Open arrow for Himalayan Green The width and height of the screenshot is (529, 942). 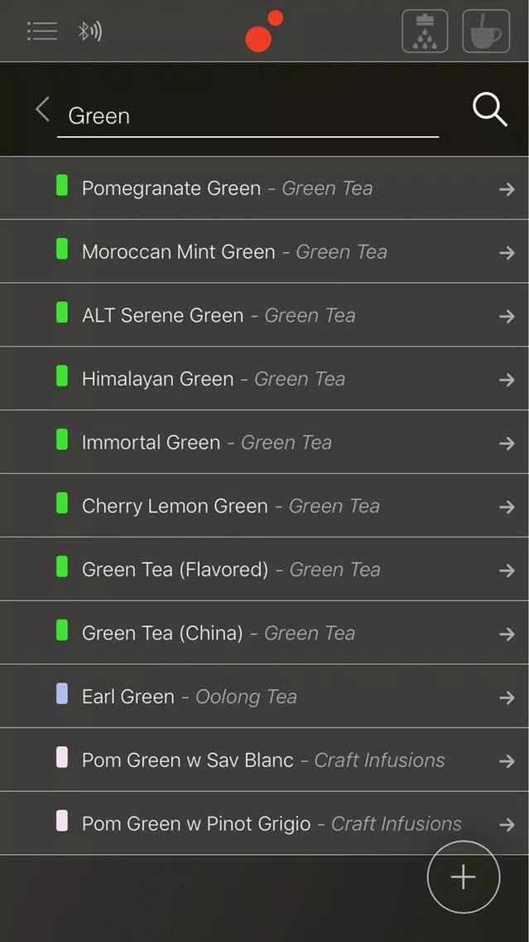pyautogui.click(x=507, y=380)
